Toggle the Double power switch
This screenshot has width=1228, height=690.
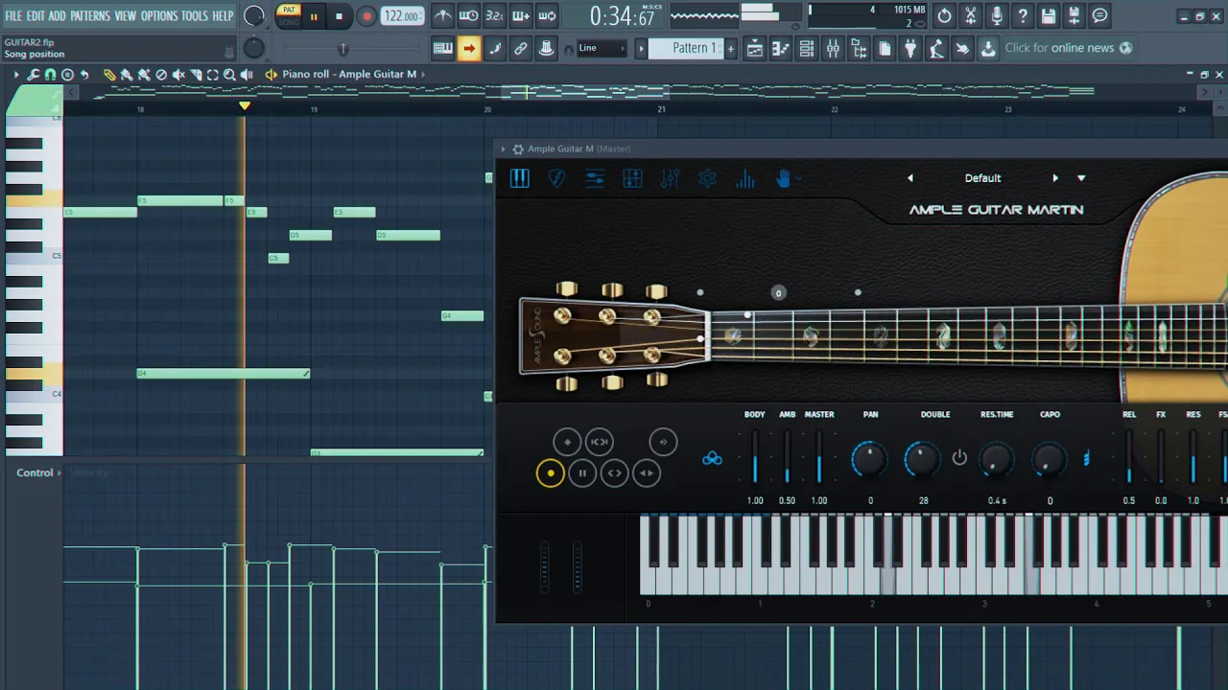point(959,458)
